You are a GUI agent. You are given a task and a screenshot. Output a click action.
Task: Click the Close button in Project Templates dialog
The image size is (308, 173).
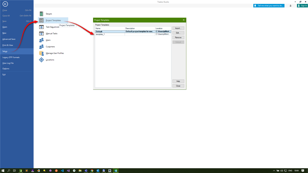tap(178, 86)
